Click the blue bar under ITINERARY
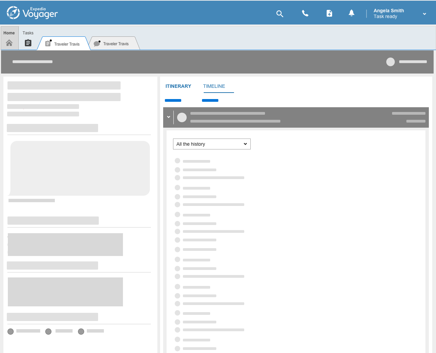 173,100
